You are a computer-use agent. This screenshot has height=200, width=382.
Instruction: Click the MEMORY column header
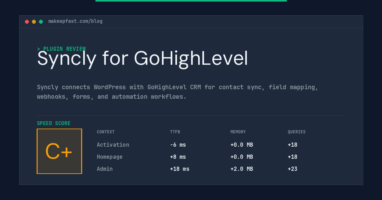(x=238, y=132)
